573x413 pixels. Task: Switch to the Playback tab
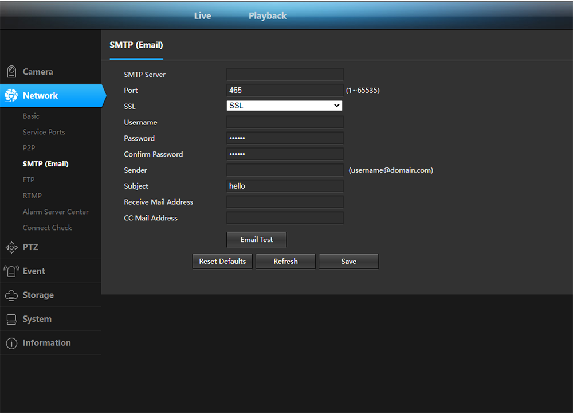click(268, 15)
